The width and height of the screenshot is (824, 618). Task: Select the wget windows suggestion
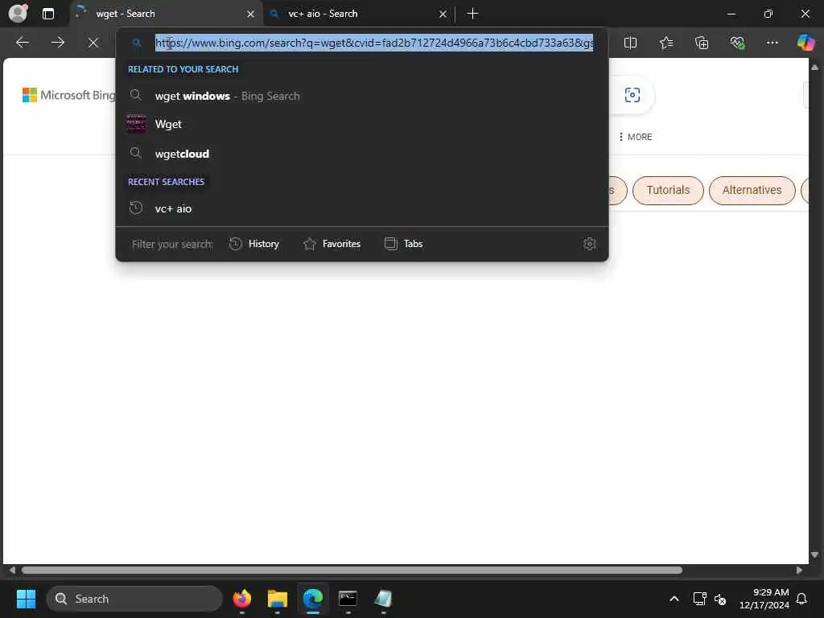click(x=361, y=96)
